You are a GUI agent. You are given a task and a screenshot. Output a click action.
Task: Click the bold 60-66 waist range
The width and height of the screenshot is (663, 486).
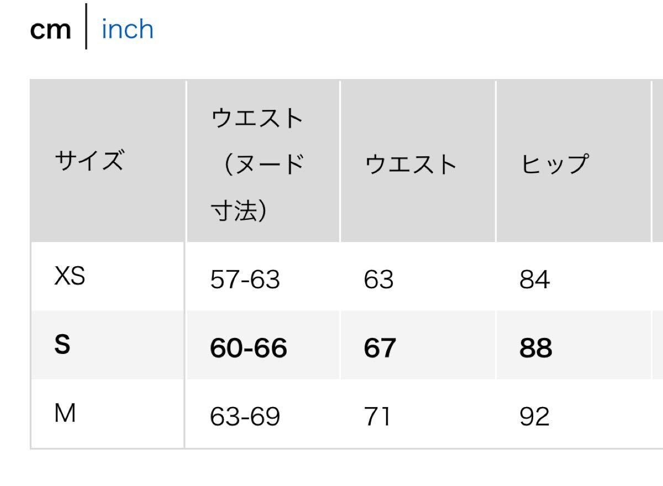pyautogui.click(x=248, y=348)
